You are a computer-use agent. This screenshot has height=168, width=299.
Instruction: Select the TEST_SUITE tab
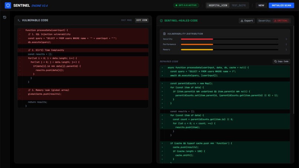[x=239, y=5]
